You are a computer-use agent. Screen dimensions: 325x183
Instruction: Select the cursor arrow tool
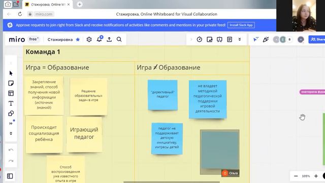pyautogui.click(x=11, y=73)
